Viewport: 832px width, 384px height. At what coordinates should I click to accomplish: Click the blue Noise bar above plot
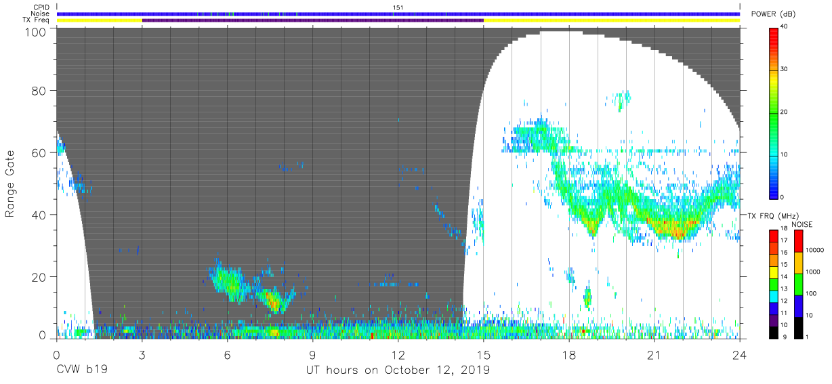398,14
